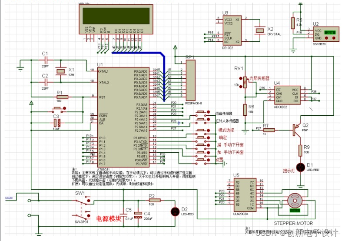Select the DS18B20 temperature sensor U2
The width and height of the screenshot is (345, 241).
click(326, 34)
